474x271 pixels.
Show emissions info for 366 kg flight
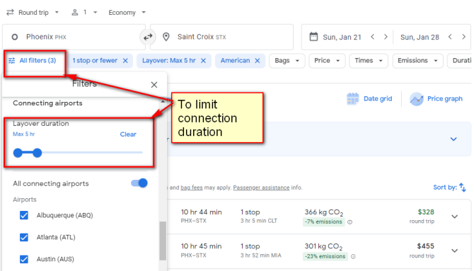(349, 222)
